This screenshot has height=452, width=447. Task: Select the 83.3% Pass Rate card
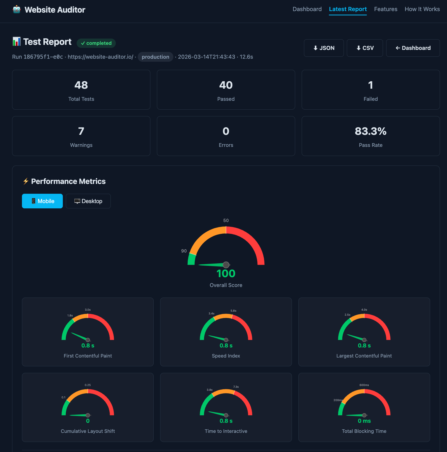point(371,136)
